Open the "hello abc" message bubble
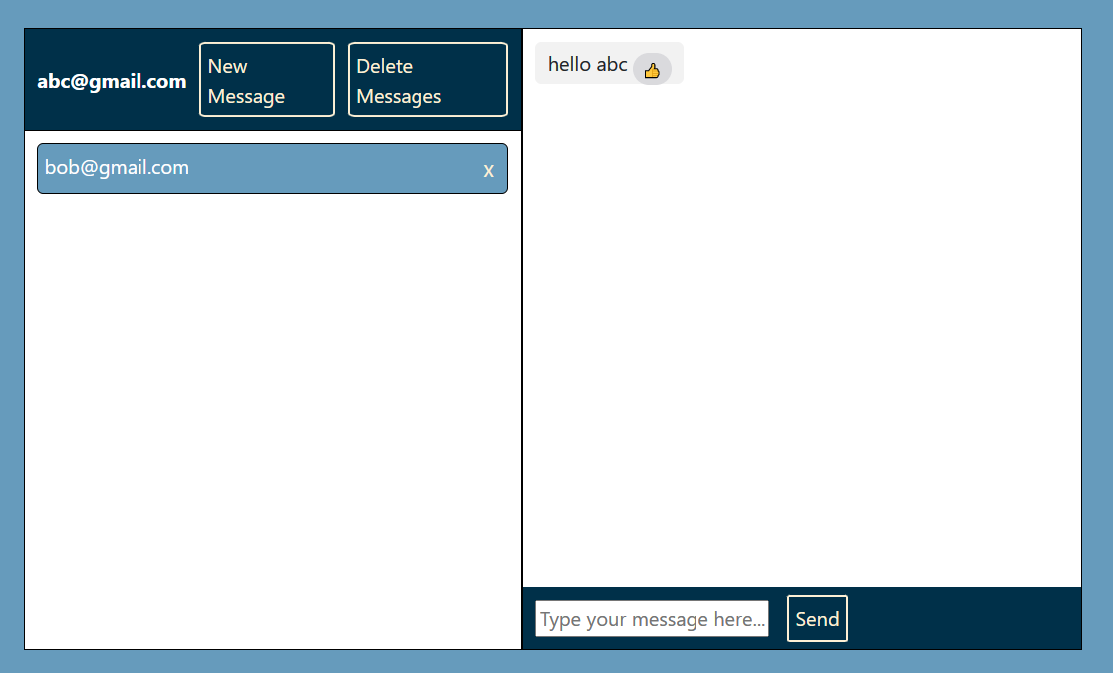 coord(586,63)
